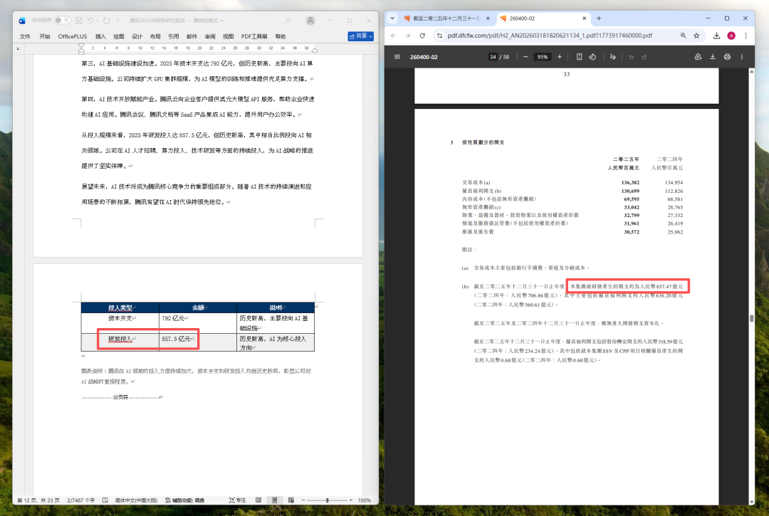Switch to Web Layout view icon
Image resolution: width=769 pixels, height=516 pixels.
click(291, 500)
